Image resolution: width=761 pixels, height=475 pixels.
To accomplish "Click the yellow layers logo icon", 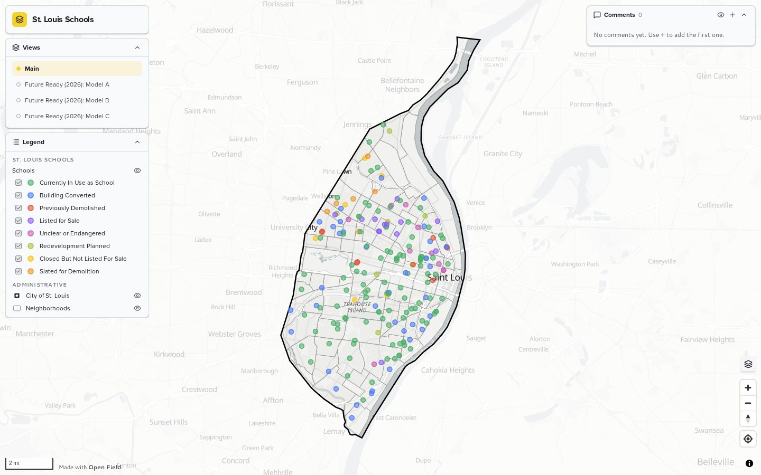I will (x=20, y=20).
